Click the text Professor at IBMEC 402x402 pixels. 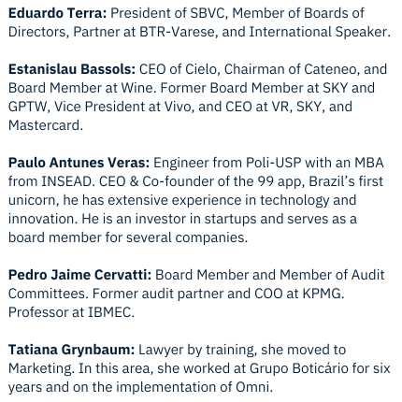69,312
